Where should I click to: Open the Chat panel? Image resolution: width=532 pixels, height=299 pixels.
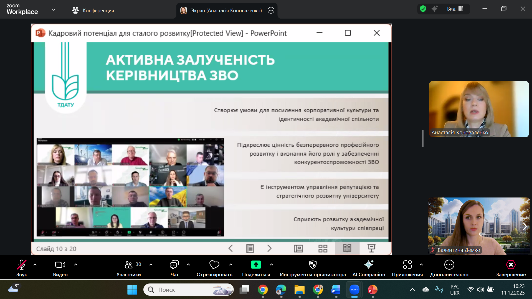(x=174, y=265)
